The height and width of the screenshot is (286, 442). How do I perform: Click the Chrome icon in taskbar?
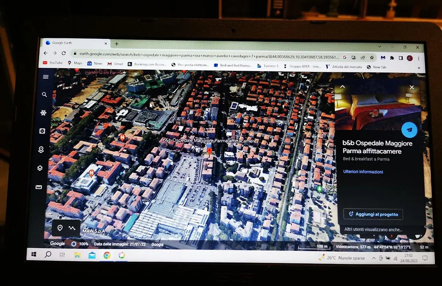107,255
